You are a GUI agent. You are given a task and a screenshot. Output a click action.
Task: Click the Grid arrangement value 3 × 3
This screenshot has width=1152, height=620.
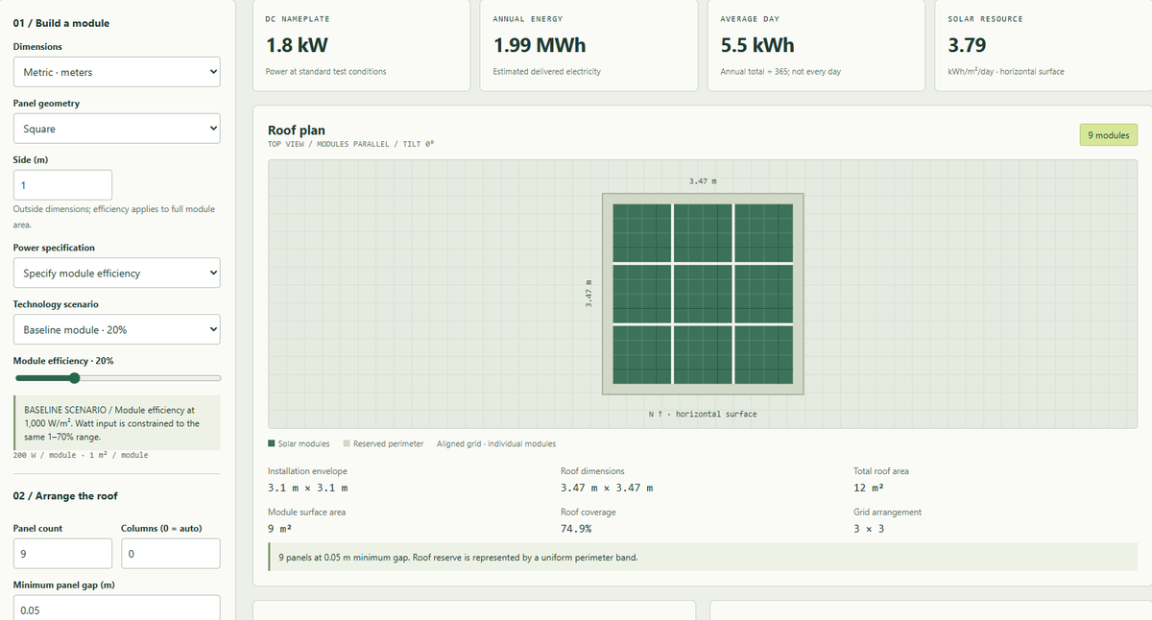click(x=869, y=529)
